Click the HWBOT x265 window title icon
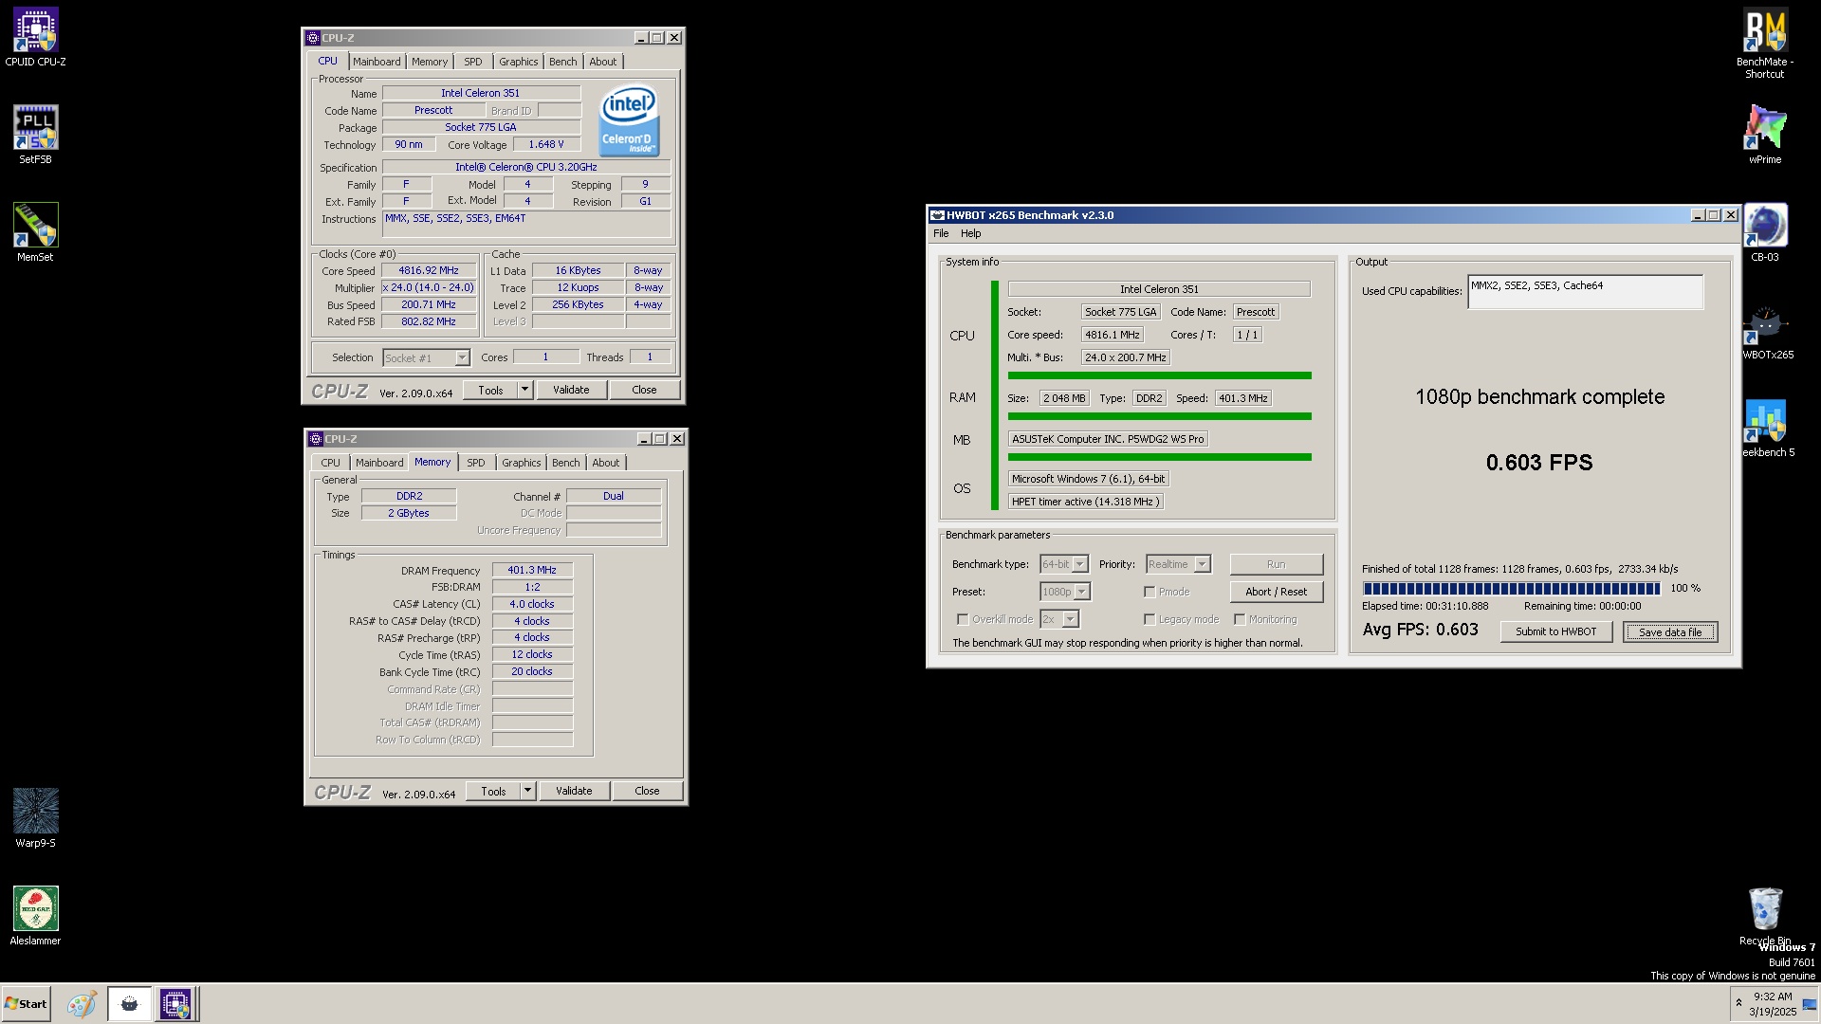1821x1024 pixels. click(x=937, y=215)
